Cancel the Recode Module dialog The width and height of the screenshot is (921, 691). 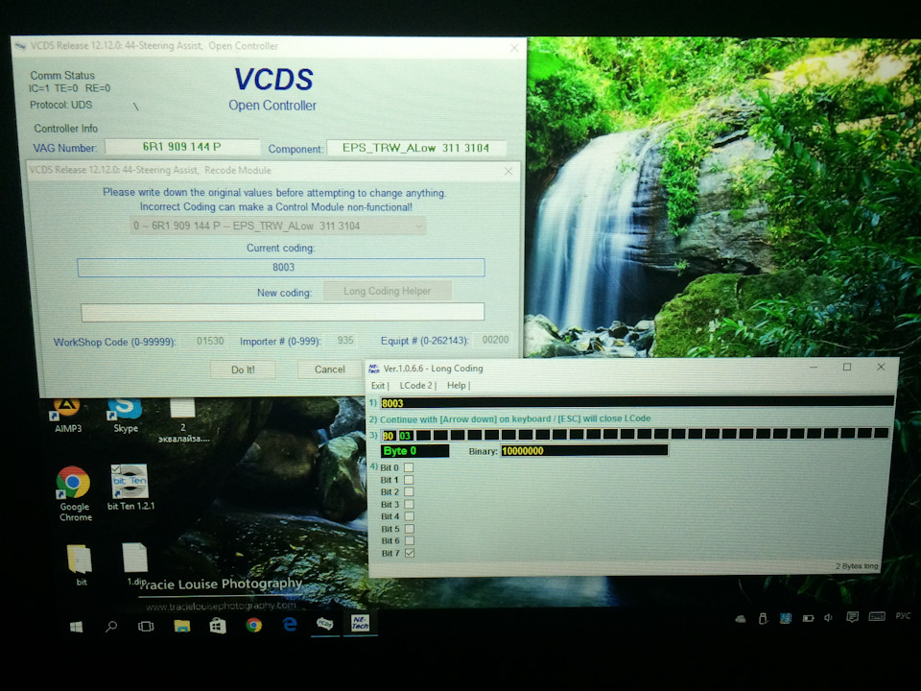coord(329,369)
